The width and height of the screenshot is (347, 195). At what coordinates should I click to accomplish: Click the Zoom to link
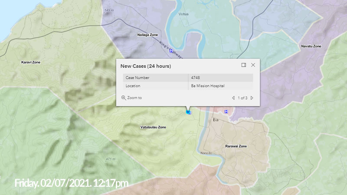coord(132,98)
